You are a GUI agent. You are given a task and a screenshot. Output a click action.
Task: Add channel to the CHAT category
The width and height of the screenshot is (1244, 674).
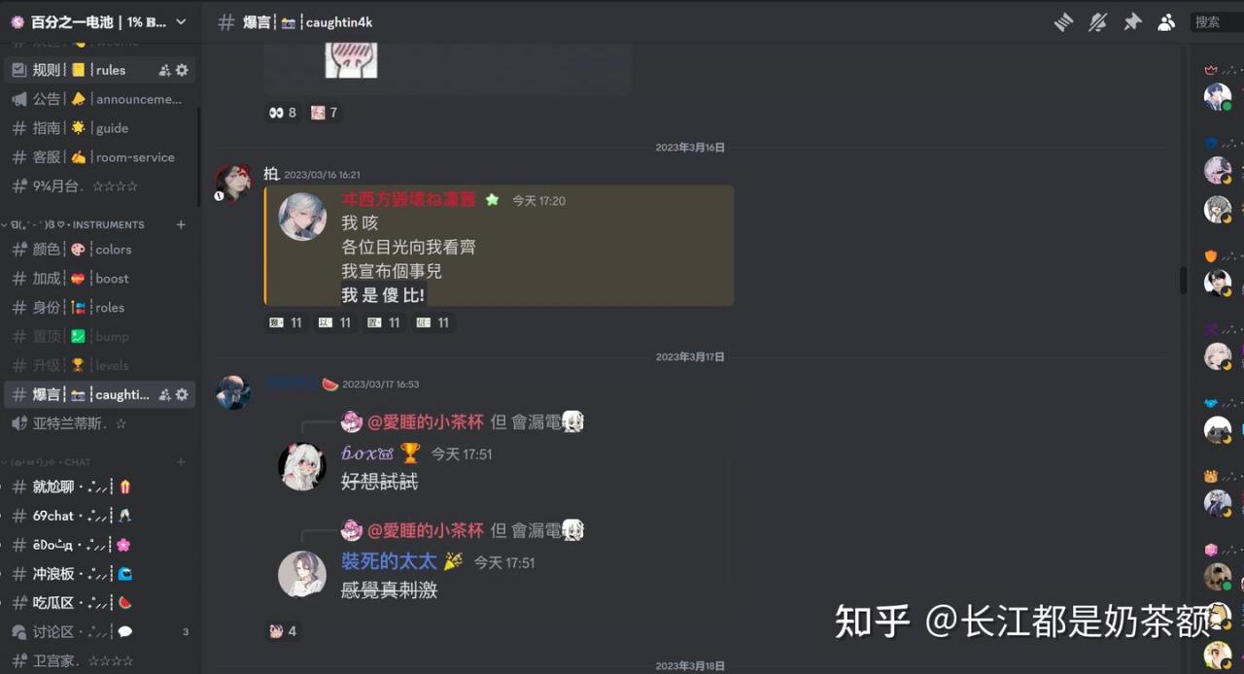(x=181, y=462)
